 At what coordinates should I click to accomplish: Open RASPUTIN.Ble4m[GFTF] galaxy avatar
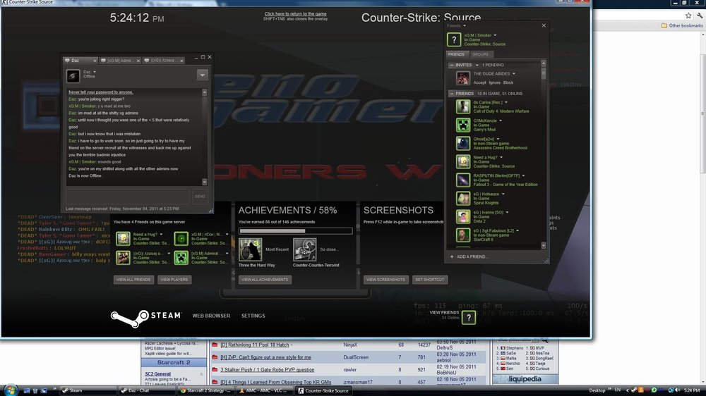click(x=463, y=180)
